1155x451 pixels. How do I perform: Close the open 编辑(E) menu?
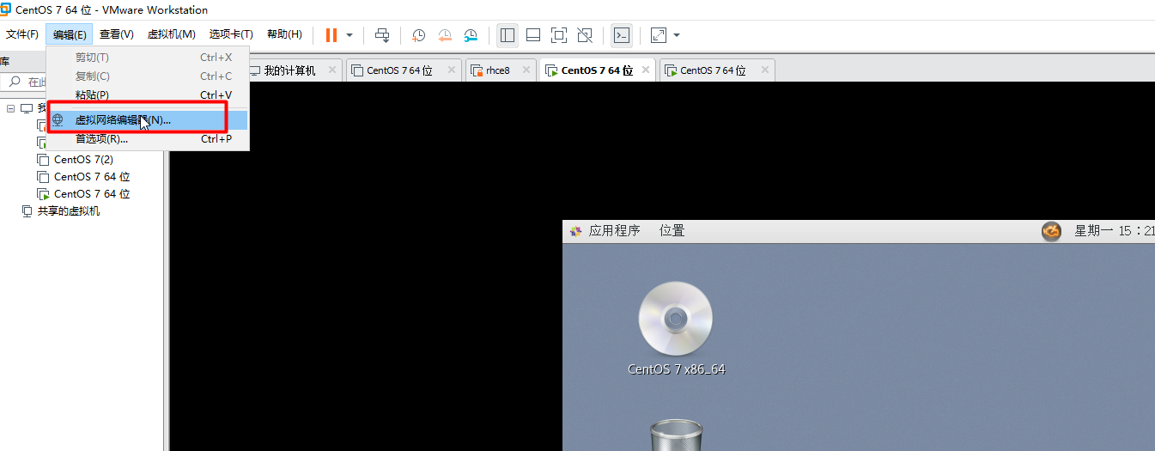coord(70,34)
